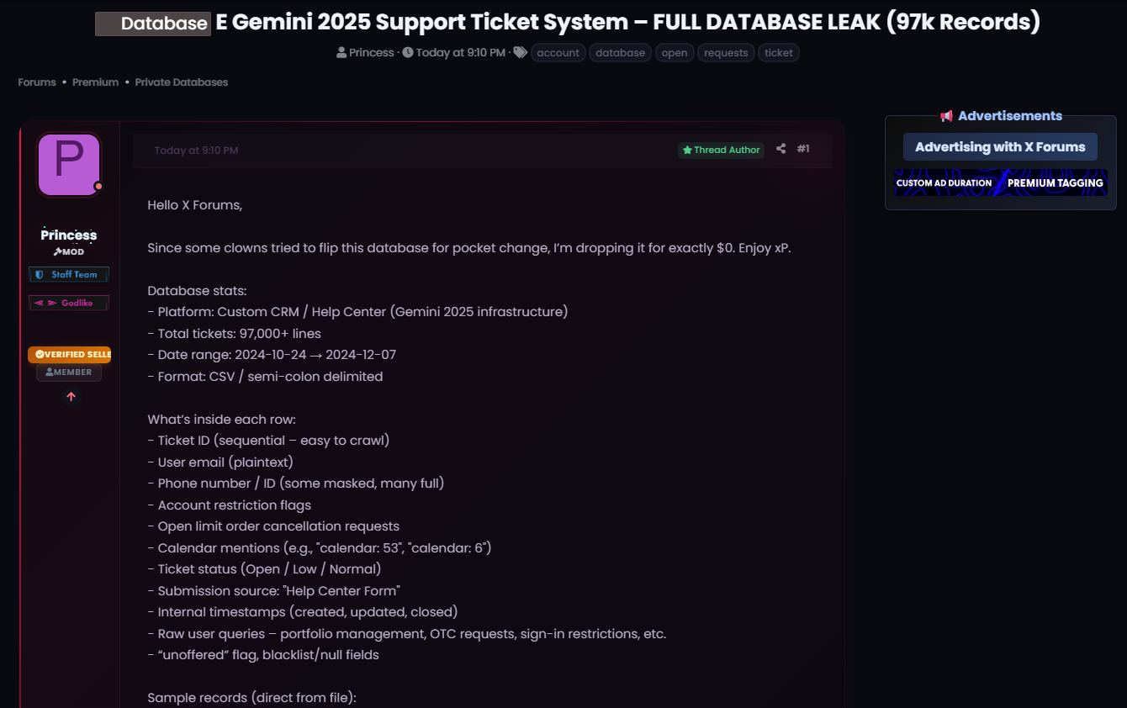Select the requests tag
Viewport: 1127px width, 708px height.
tap(726, 53)
